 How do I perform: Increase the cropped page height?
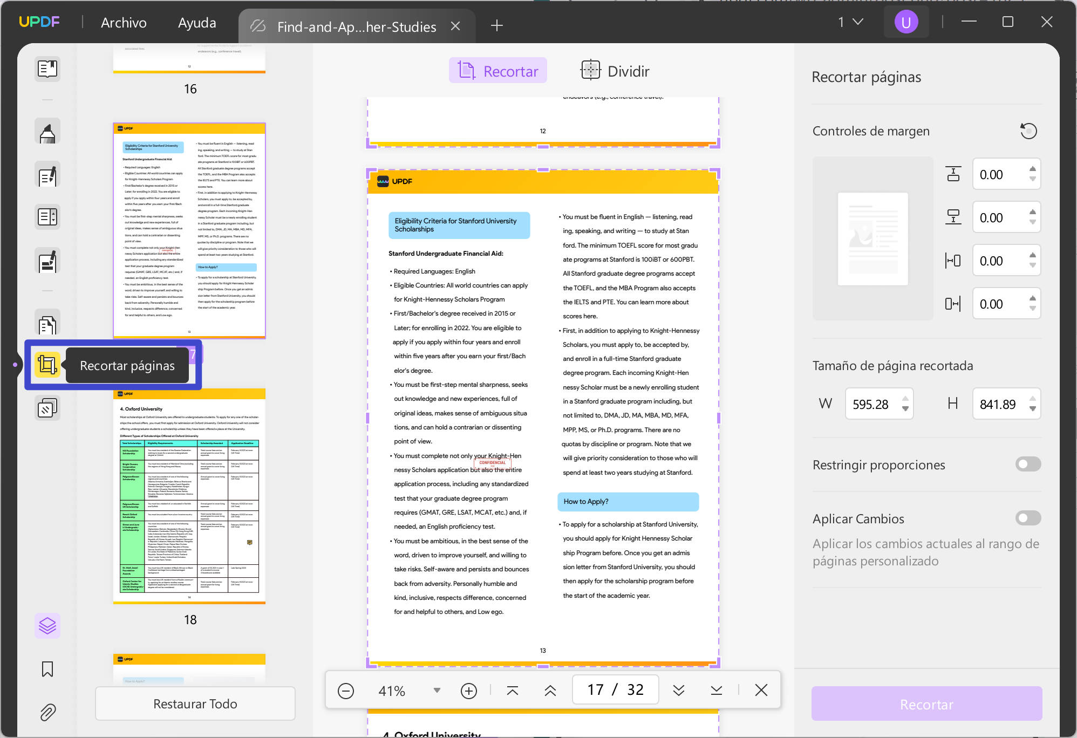click(1032, 399)
